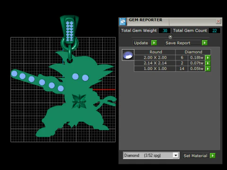Click gem count 2 cell
Screen dimensions: 227x170
[x=182, y=63]
